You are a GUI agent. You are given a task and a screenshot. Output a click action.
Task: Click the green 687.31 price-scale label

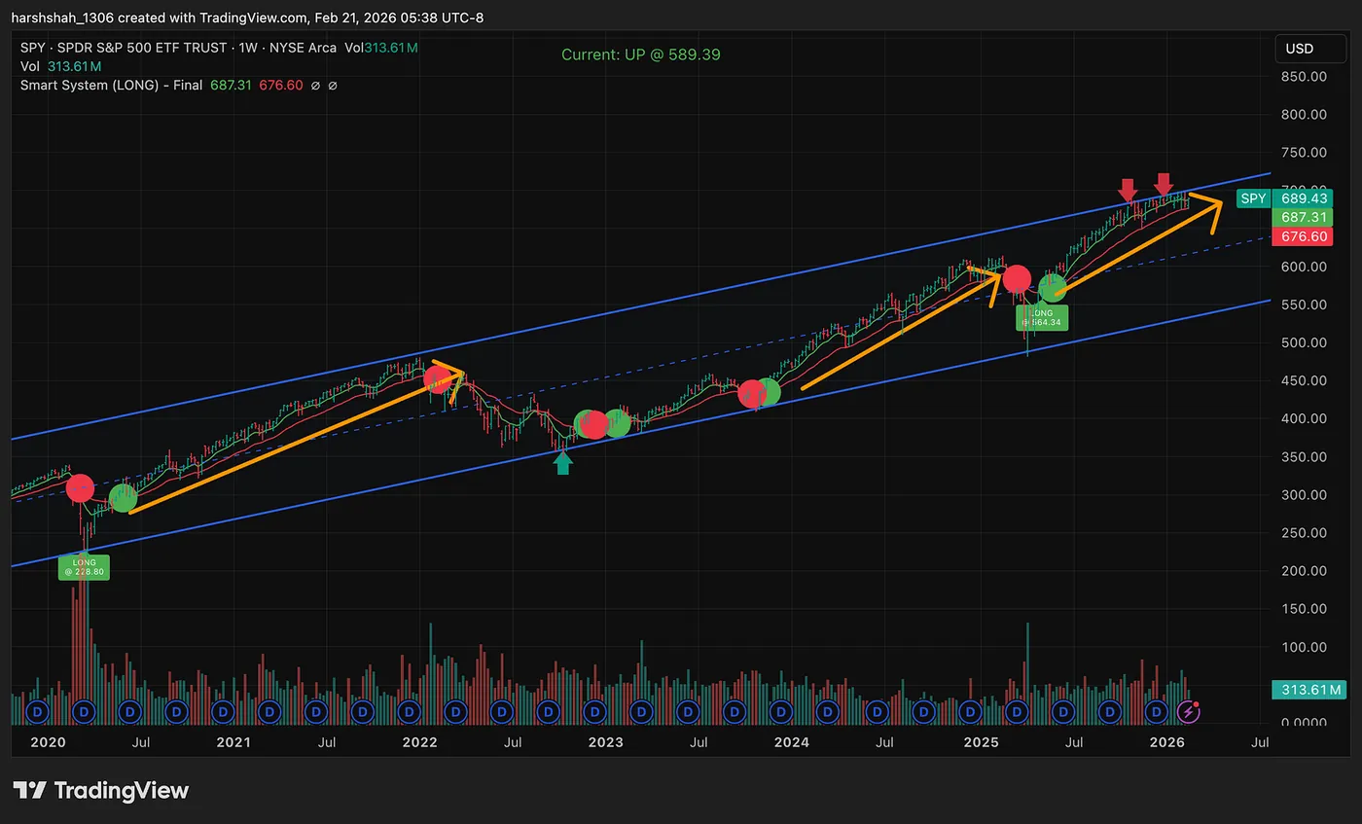1305,218
